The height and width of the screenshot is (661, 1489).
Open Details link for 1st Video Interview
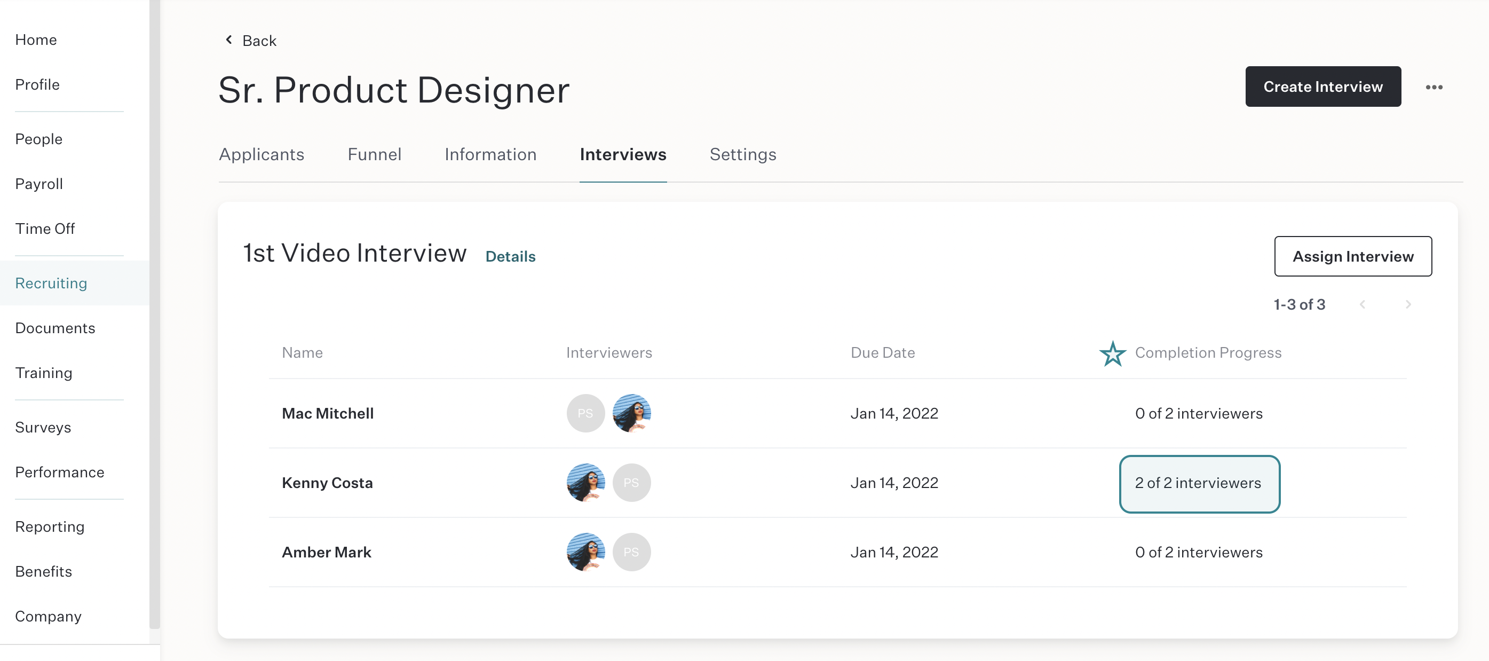[x=510, y=256]
